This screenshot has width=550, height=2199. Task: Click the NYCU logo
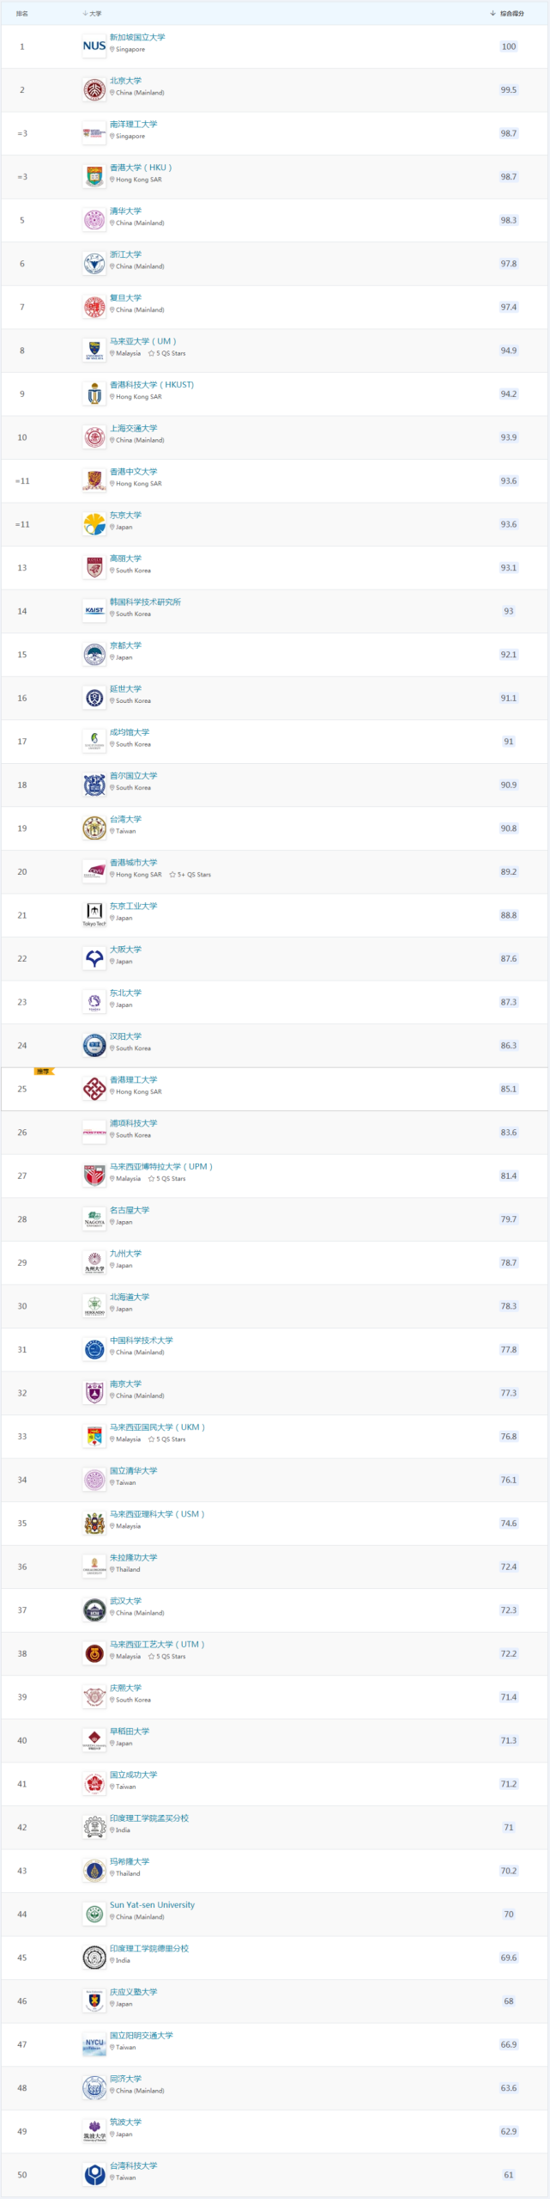[94, 2044]
